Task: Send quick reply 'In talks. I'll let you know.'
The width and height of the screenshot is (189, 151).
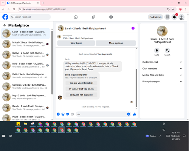Action: 81,89
